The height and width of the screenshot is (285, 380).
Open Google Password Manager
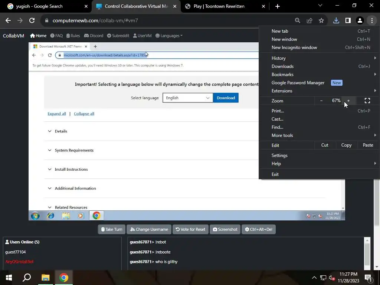(x=320, y=83)
